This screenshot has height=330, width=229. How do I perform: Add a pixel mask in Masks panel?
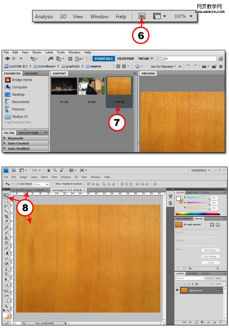[212, 225]
